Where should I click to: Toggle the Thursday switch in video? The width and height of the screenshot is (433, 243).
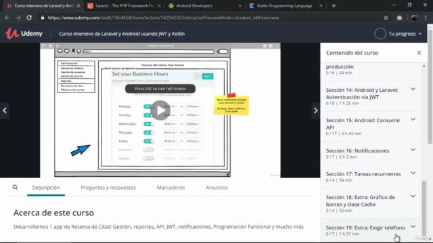tap(149, 132)
